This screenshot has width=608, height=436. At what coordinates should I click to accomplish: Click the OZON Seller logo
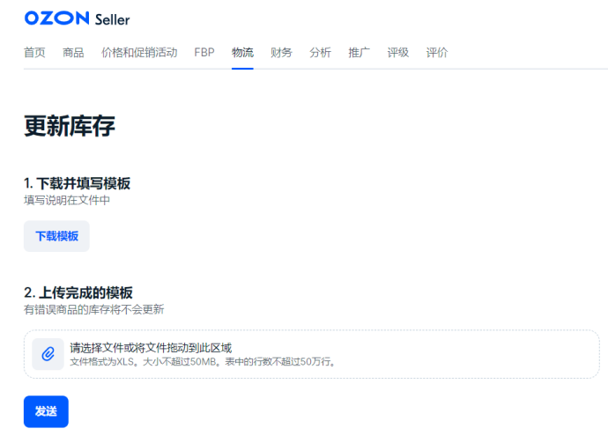click(x=77, y=18)
